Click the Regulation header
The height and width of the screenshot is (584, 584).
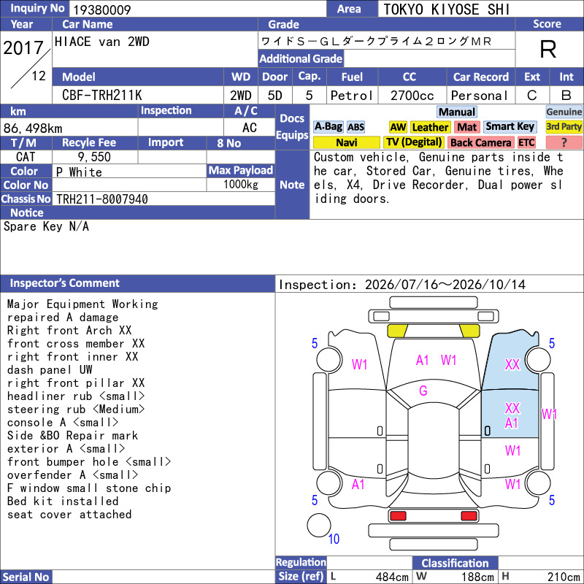[301, 562]
